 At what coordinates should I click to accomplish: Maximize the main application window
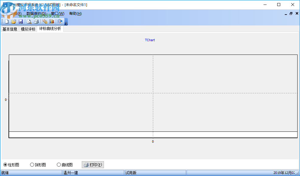[x=279, y=5]
